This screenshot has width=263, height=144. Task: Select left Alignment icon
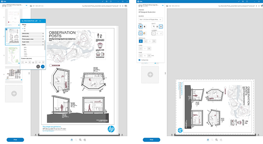click(154, 34)
